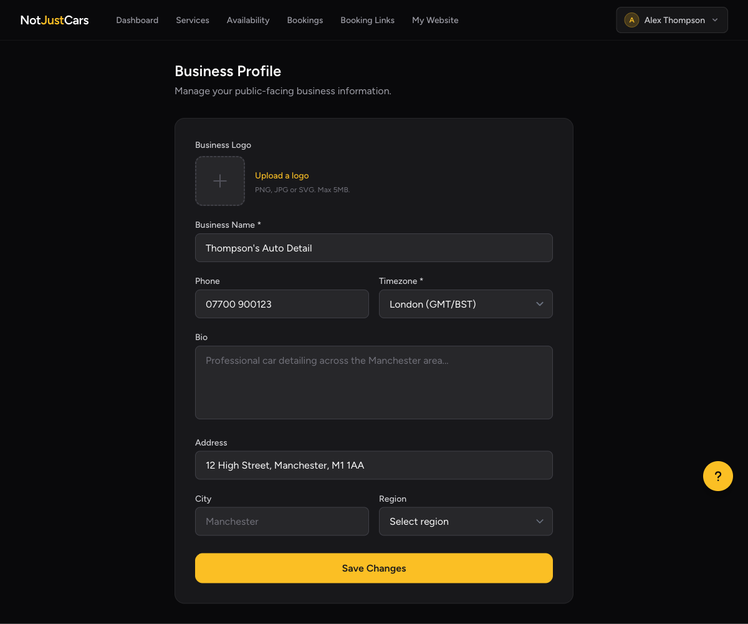Click the plus icon to upload a logo
Screen dimensions: 748x624
click(x=220, y=181)
